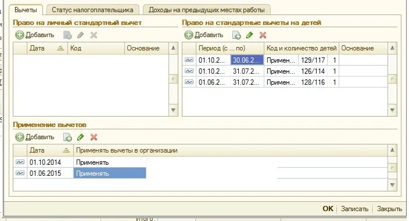
Task: Copy icon in personal deduction toolbar
Action: [67, 35]
